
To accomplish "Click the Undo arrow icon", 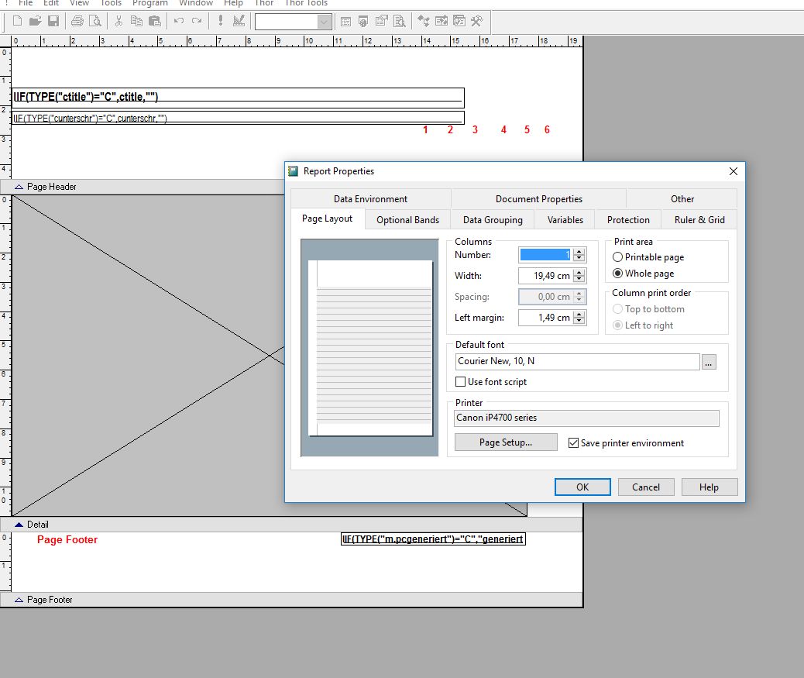I will [179, 21].
